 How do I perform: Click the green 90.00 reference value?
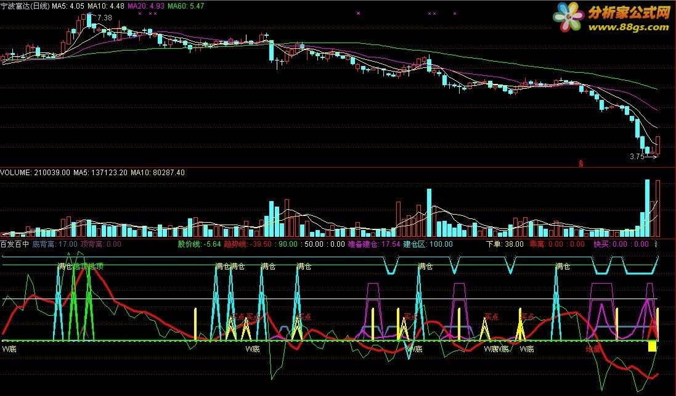point(288,244)
